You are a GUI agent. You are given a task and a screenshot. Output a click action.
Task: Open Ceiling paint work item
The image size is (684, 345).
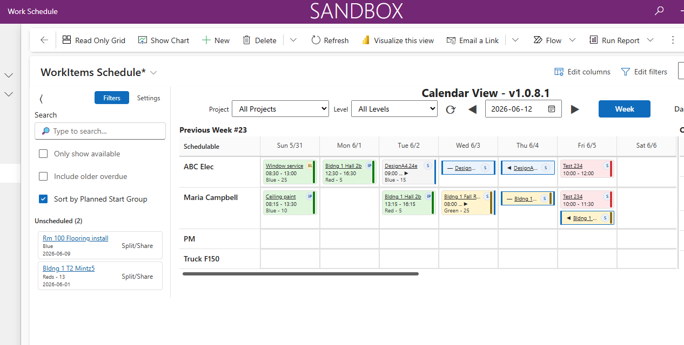point(281,197)
